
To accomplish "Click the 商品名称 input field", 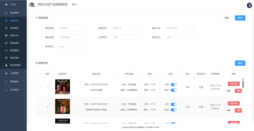I will (x=72, y=28).
